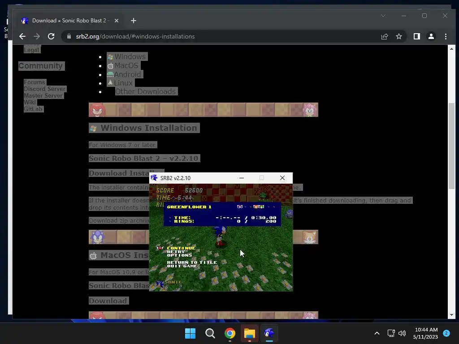Click the SRB2 window title bar icon
The image size is (459, 344).
tap(154, 178)
